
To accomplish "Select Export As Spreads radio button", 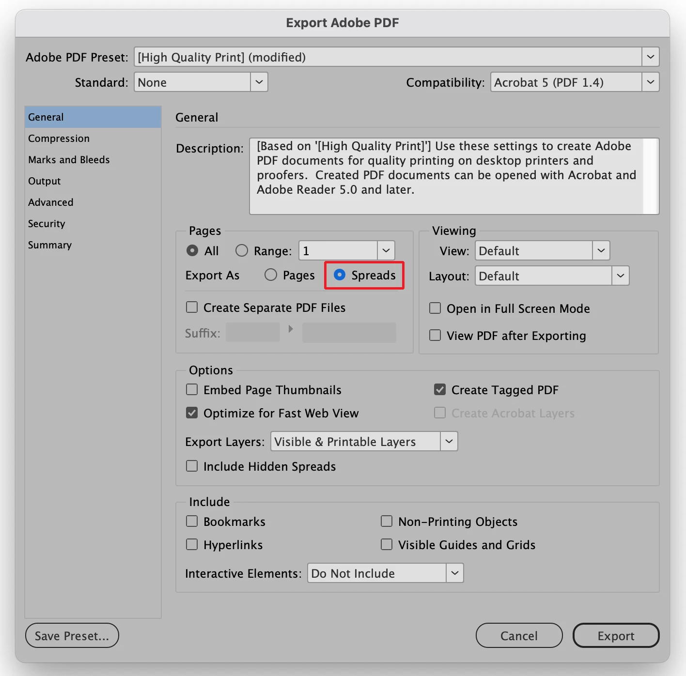I will [x=340, y=275].
